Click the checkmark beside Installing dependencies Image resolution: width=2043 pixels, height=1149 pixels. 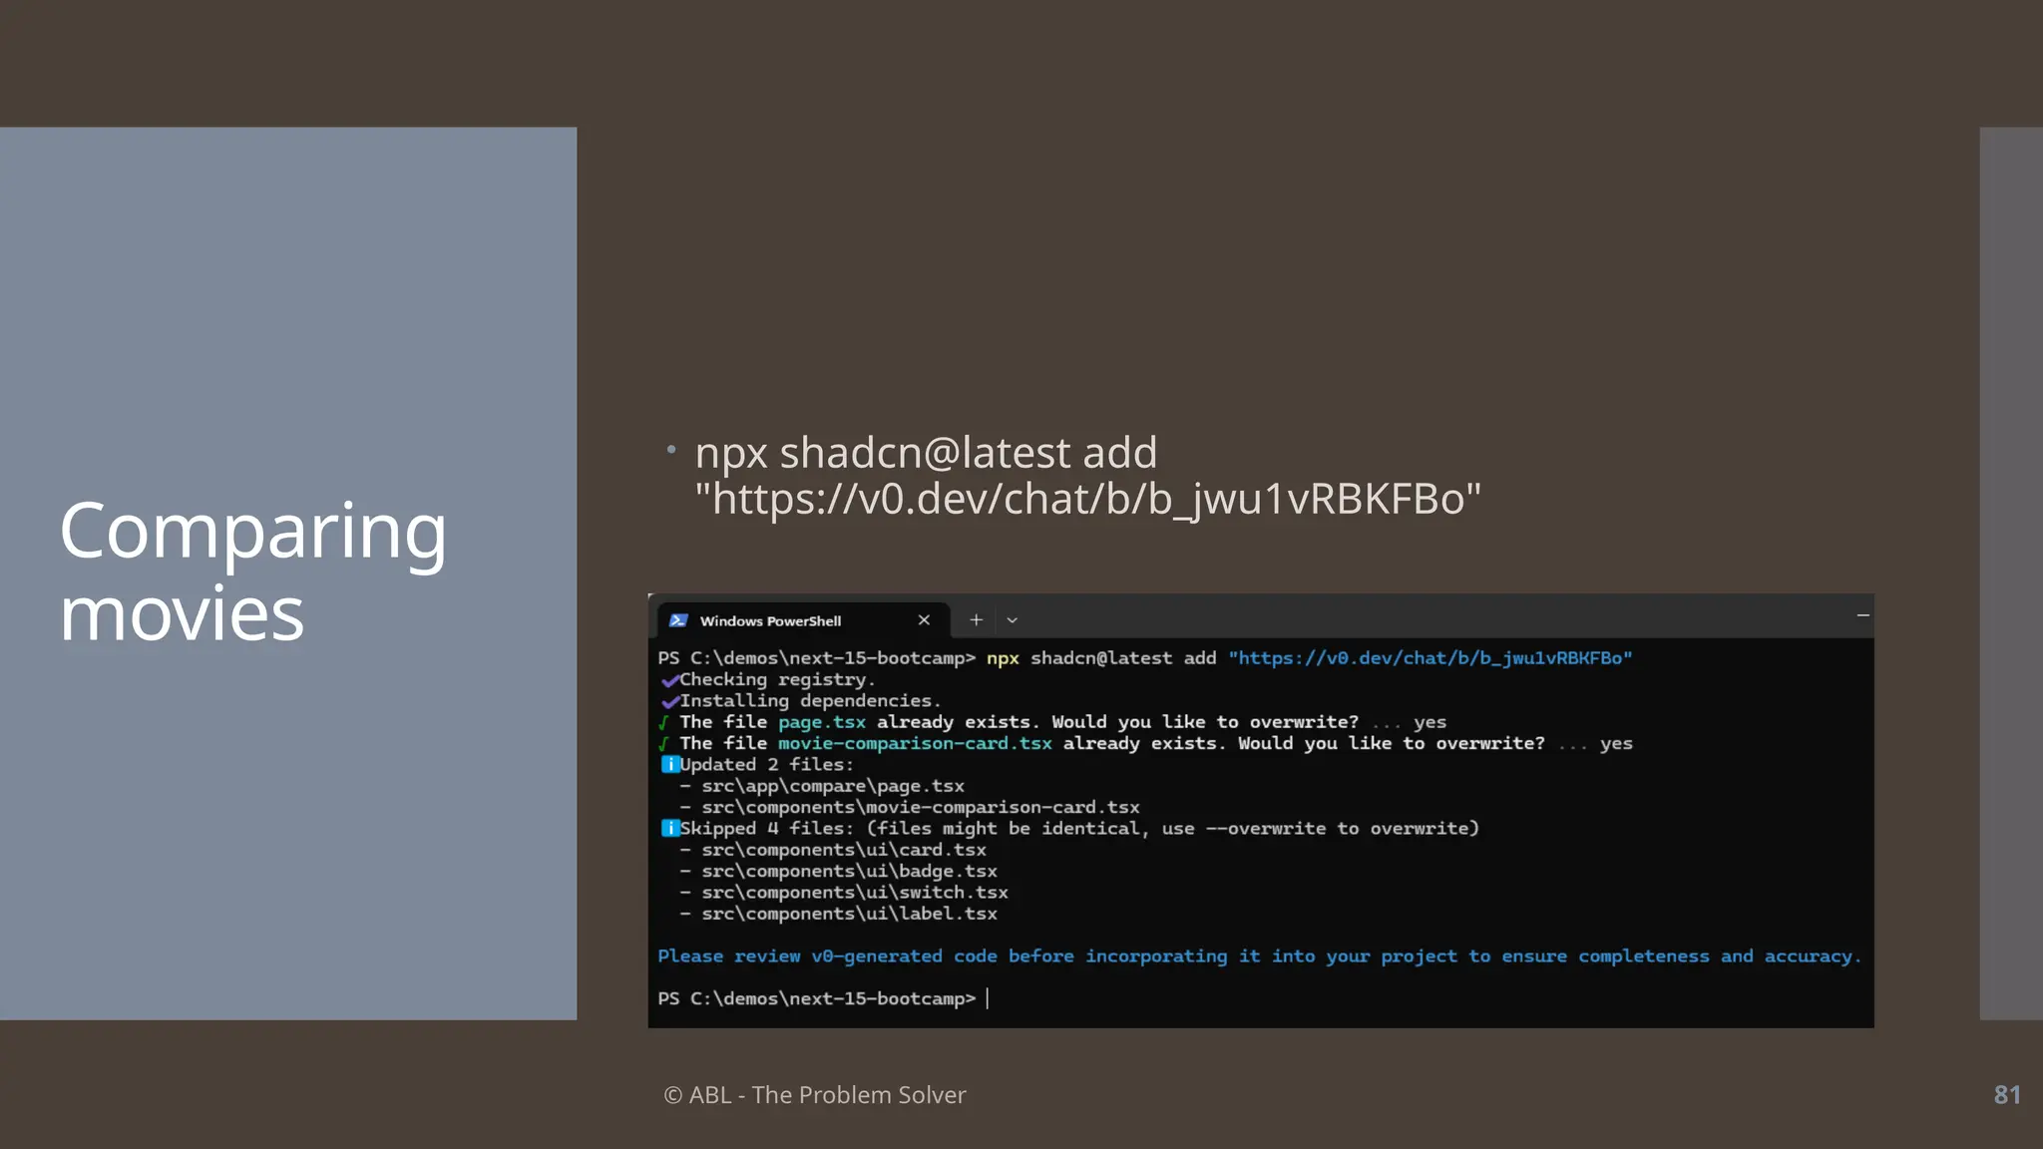tap(669, 702)
